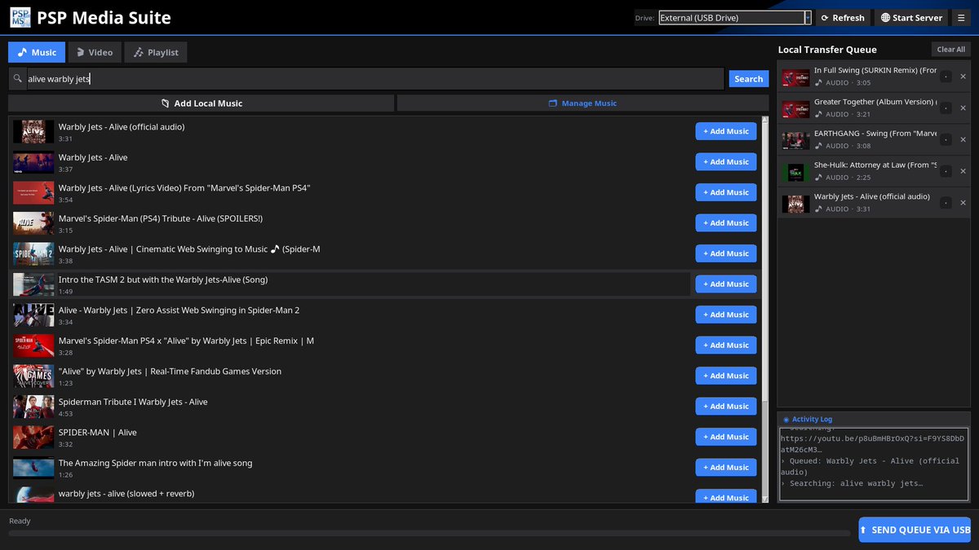Click the dot button on EARTHGANG - Swing
This screenshot has height=550, width=979.
pos(946,139)
